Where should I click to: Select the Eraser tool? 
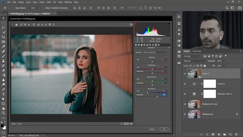(3, 70)
